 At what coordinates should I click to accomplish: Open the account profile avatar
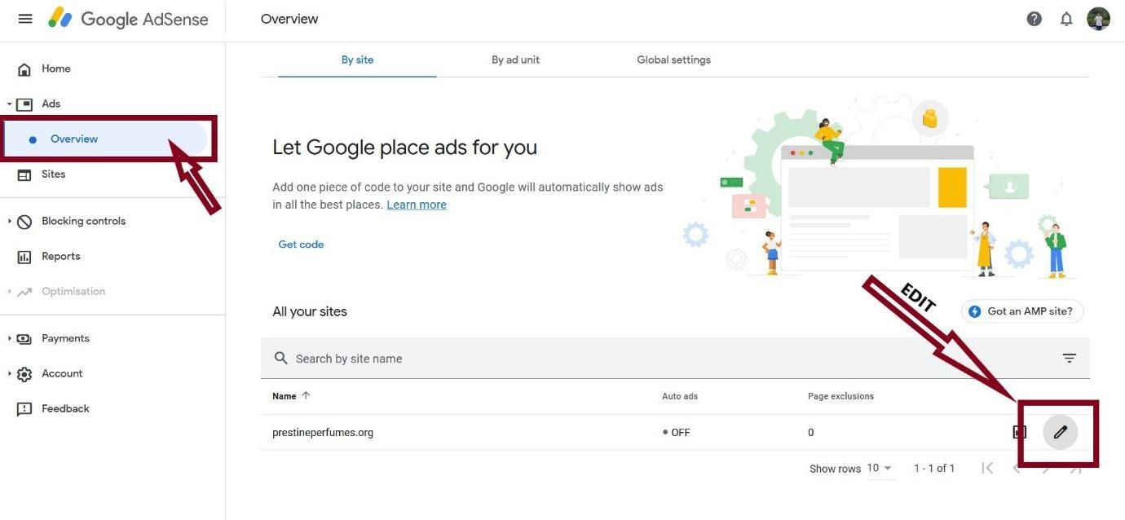[x=1098, y=19]
